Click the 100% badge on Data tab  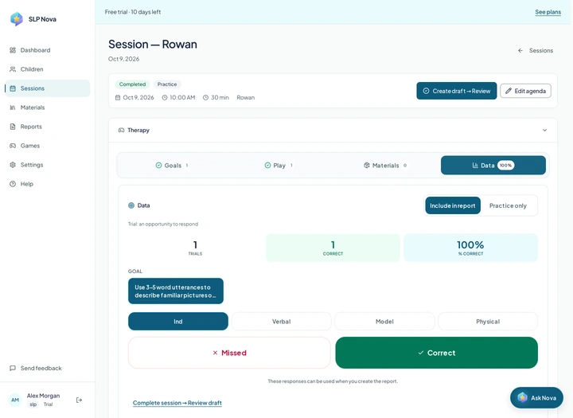tap(506, 166)
